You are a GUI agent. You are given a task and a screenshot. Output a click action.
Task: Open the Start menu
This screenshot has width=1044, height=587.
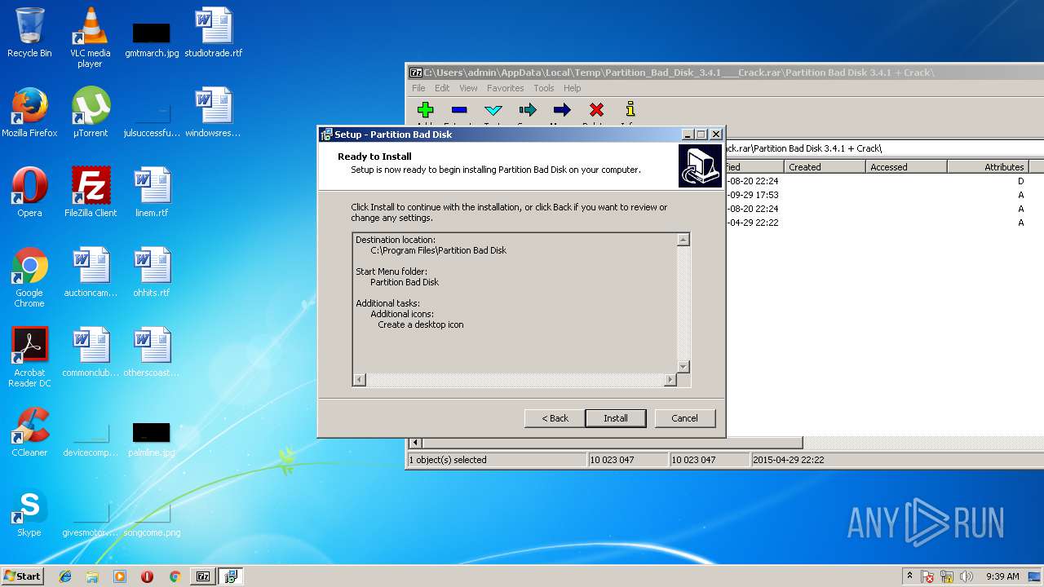coord(23,576)
